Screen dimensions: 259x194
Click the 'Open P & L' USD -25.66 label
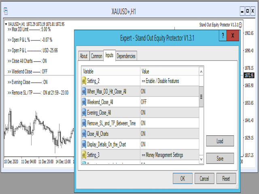point(33,51)
